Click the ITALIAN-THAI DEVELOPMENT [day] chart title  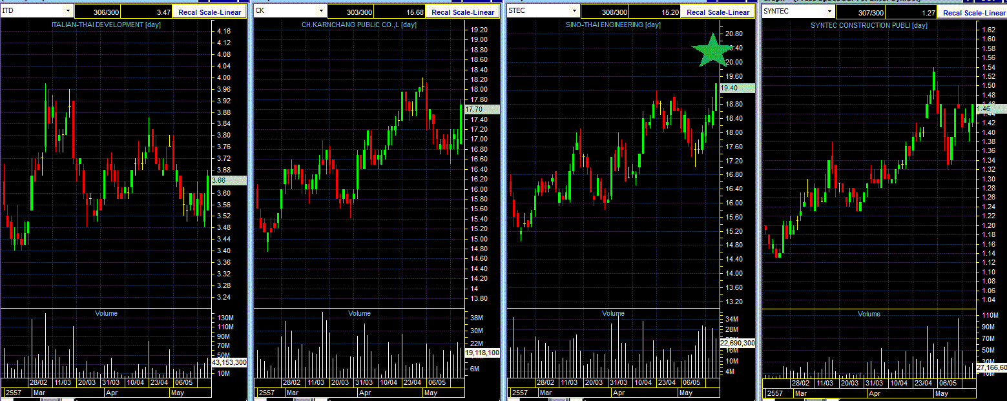(x=107, y=25)
